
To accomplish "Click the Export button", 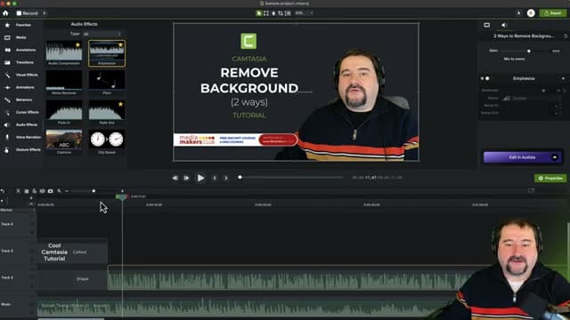I will [552, 13].
